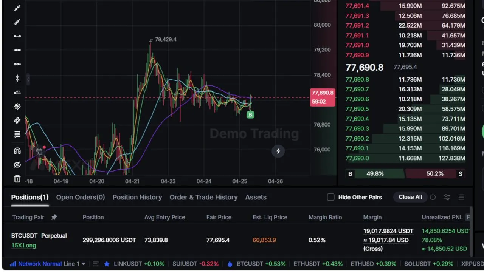The width and height of the screenshot is (484, 272).
Task: Click the 77,690.9 lowest ask price
Action: [x=357, y=55]
